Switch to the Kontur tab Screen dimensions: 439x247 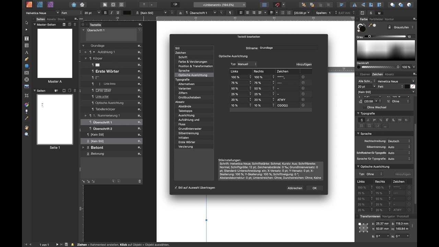tap(389, 19)
